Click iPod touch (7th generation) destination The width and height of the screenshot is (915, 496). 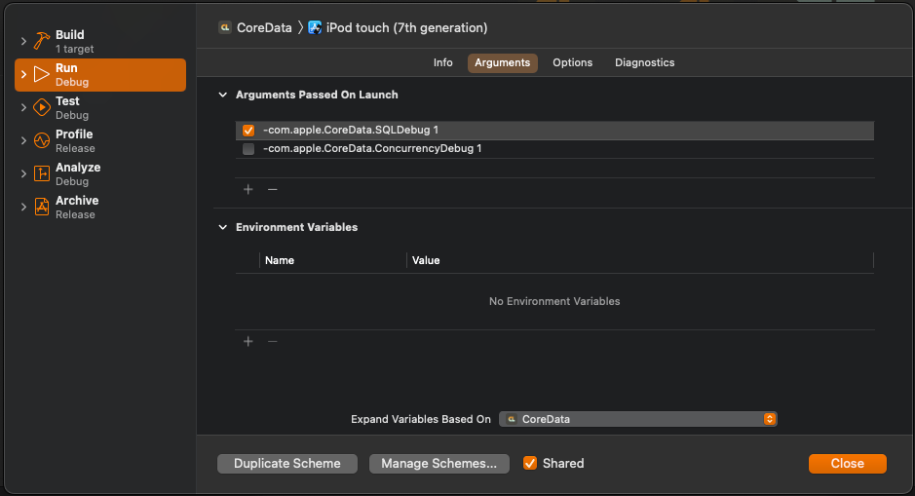pos(406,27)
